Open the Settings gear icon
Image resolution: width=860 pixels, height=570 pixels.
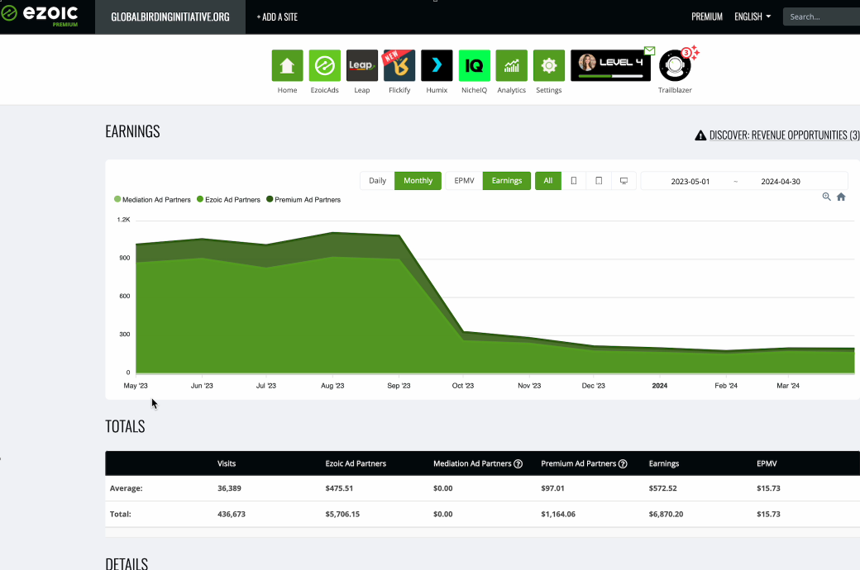548,65
